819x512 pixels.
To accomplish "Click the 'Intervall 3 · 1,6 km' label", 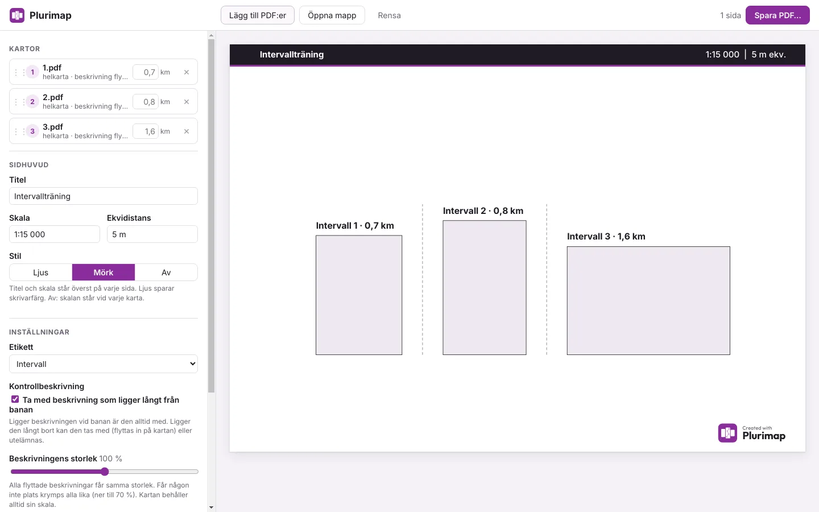I will (606, 237).
